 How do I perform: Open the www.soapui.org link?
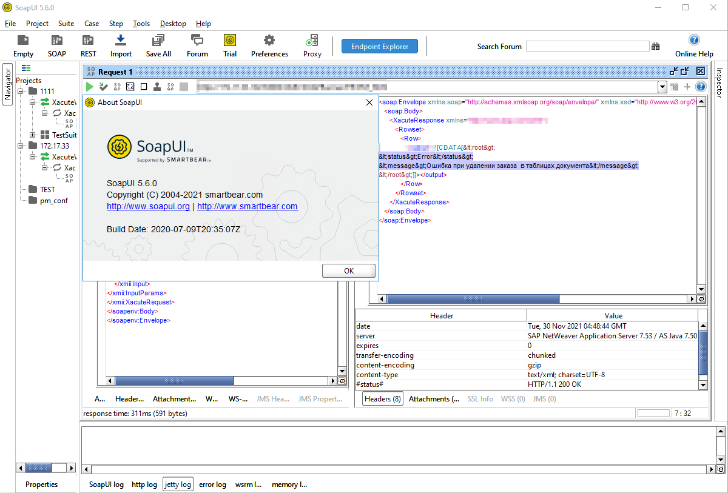point(148,206)
